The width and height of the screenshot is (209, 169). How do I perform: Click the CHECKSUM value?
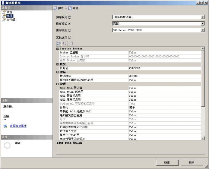[135, 68]
